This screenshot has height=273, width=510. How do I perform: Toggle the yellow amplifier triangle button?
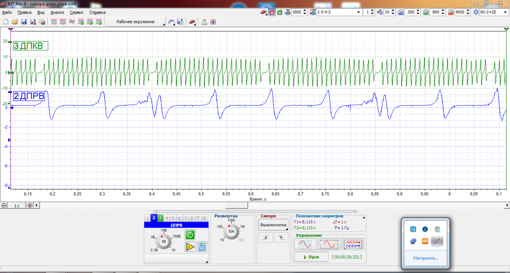190,247
